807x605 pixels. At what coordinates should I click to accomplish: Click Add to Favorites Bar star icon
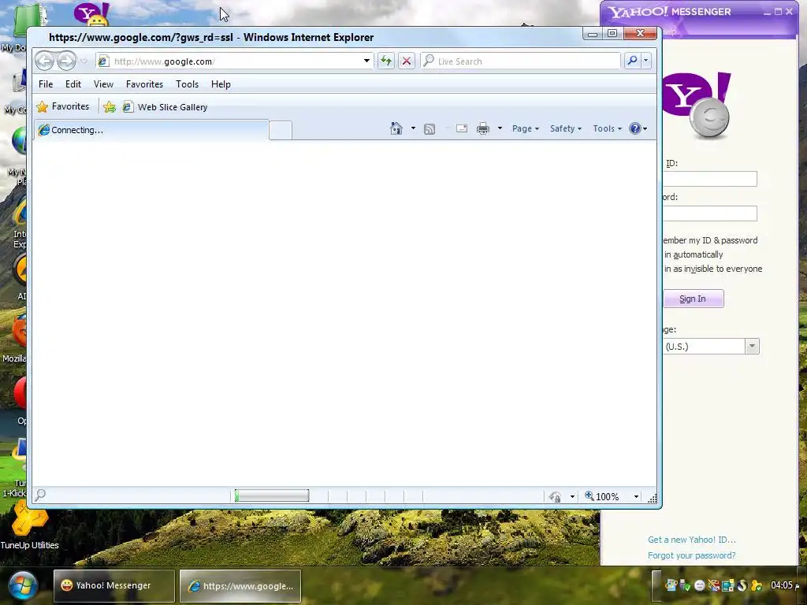tap(110, 107)
